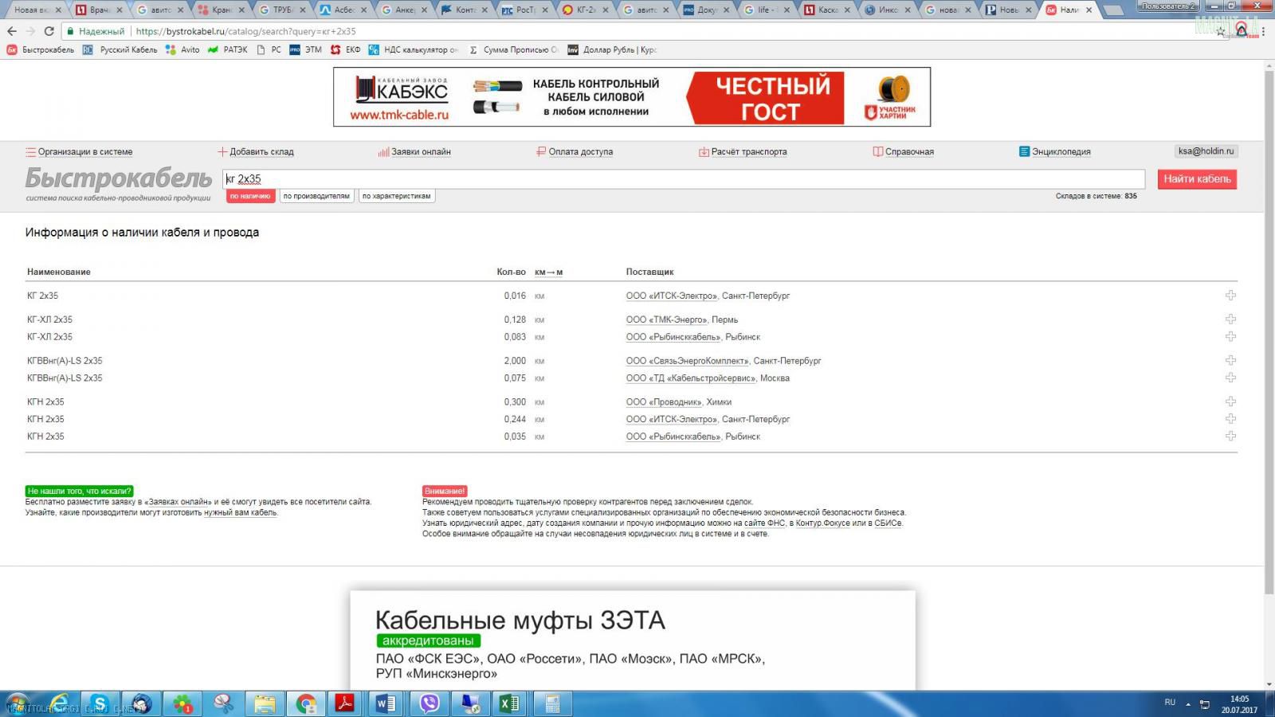The image size is (1275, 717).
Task: Open the 'Заявки онлайн' menu item
Action: pyautogui.click(x=421, y=151)
